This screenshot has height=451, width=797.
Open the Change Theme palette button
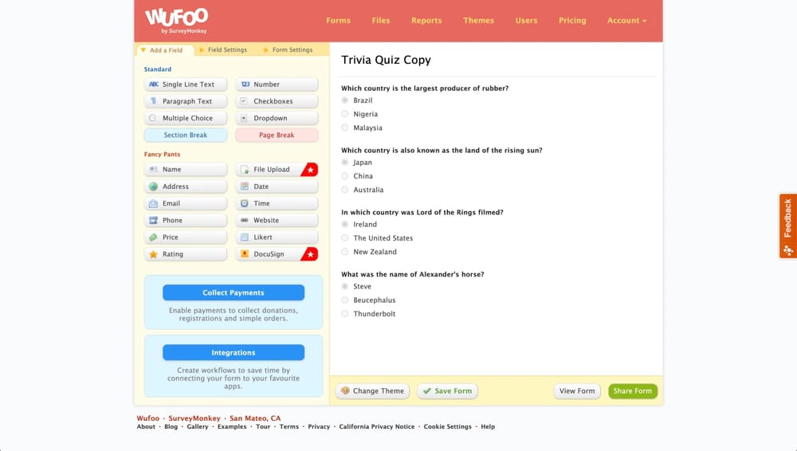[x=372, y=391]
